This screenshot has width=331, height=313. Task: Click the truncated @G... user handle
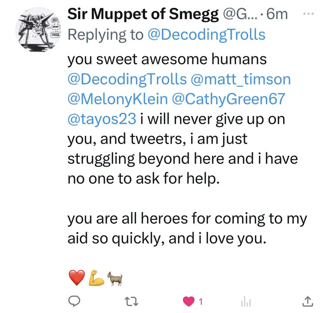241,14
